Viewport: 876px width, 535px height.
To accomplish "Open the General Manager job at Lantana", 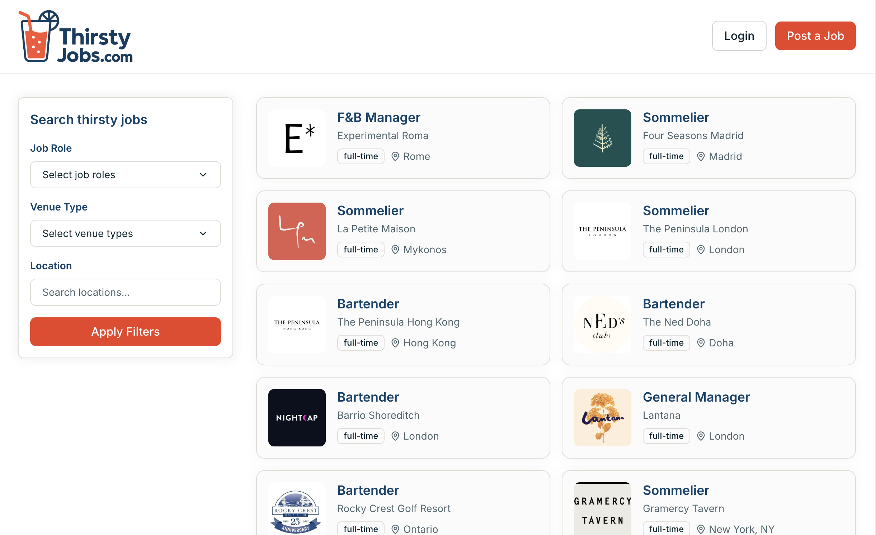I will click(696, 397).
